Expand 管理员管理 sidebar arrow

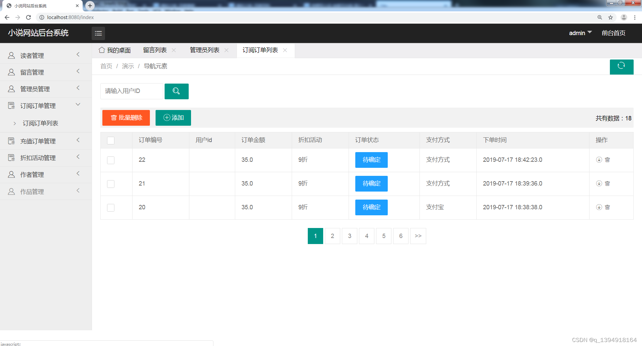[x=78, y=88]
